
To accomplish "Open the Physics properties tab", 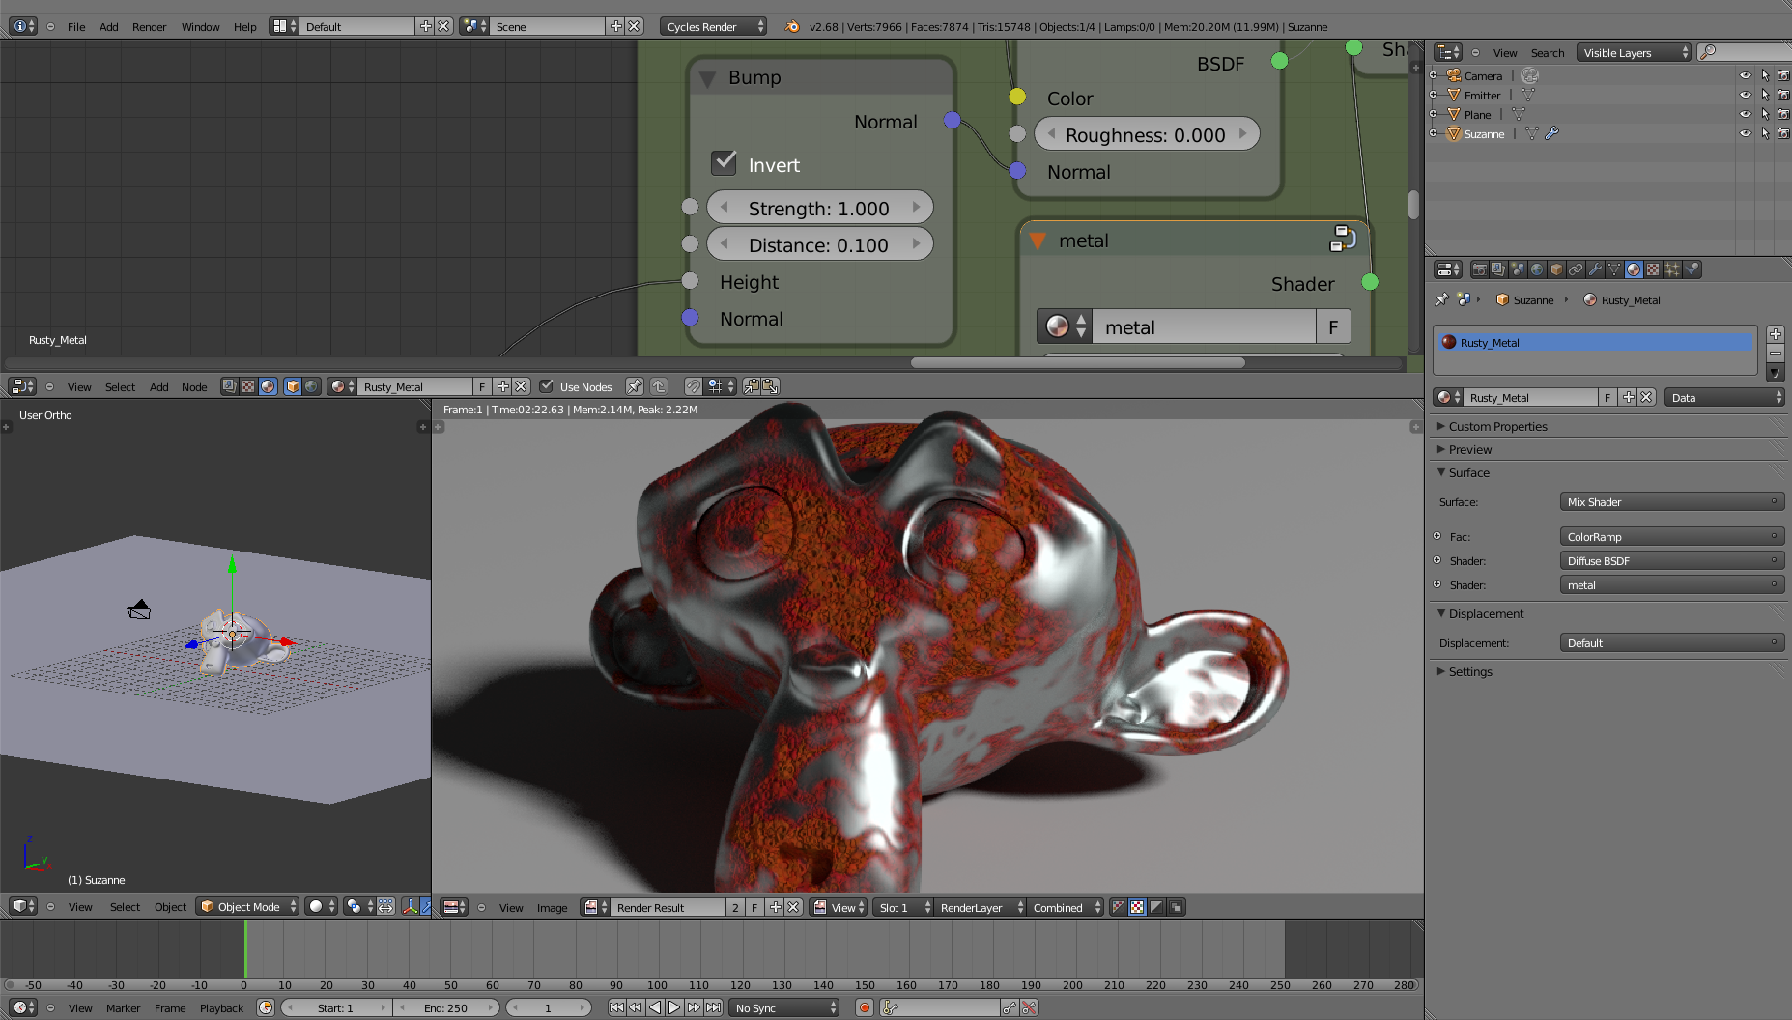I will 1692,269.
